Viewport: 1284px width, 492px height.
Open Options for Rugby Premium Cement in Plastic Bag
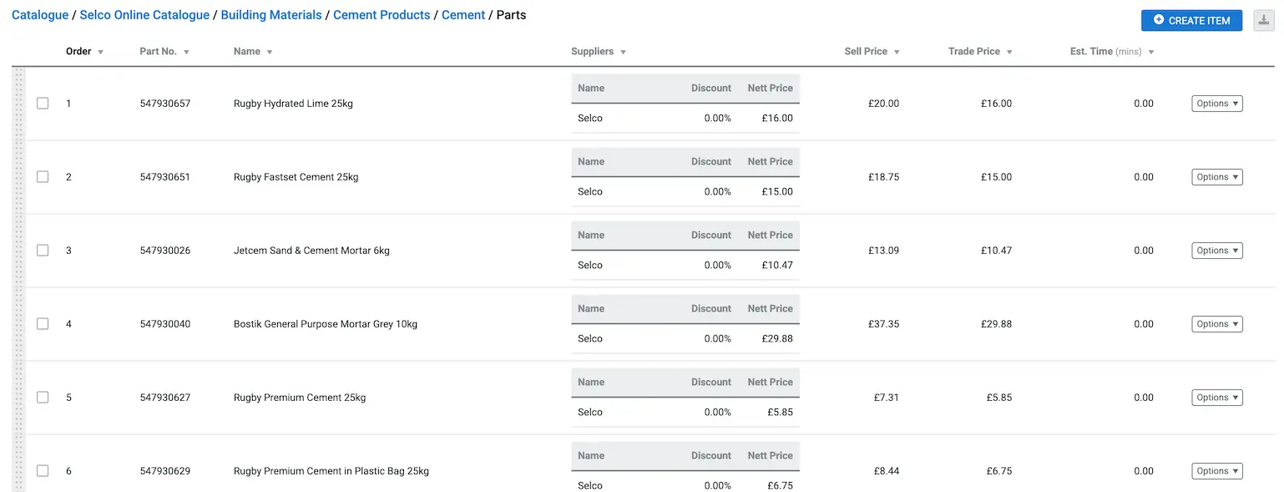[1217, 471]
